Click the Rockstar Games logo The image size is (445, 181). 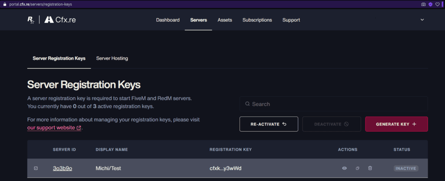(31, 20)
